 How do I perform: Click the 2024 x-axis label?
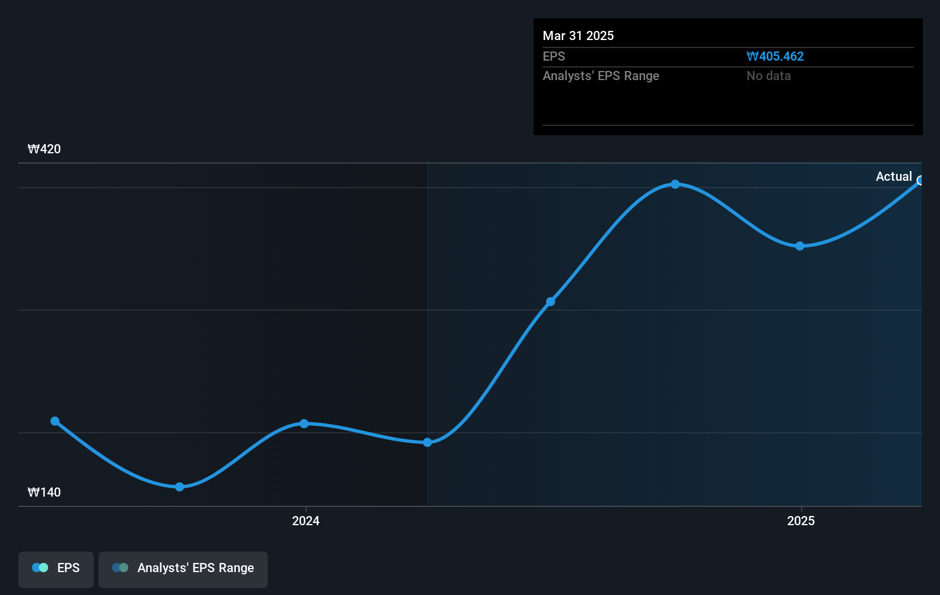[x=306, y=521]
